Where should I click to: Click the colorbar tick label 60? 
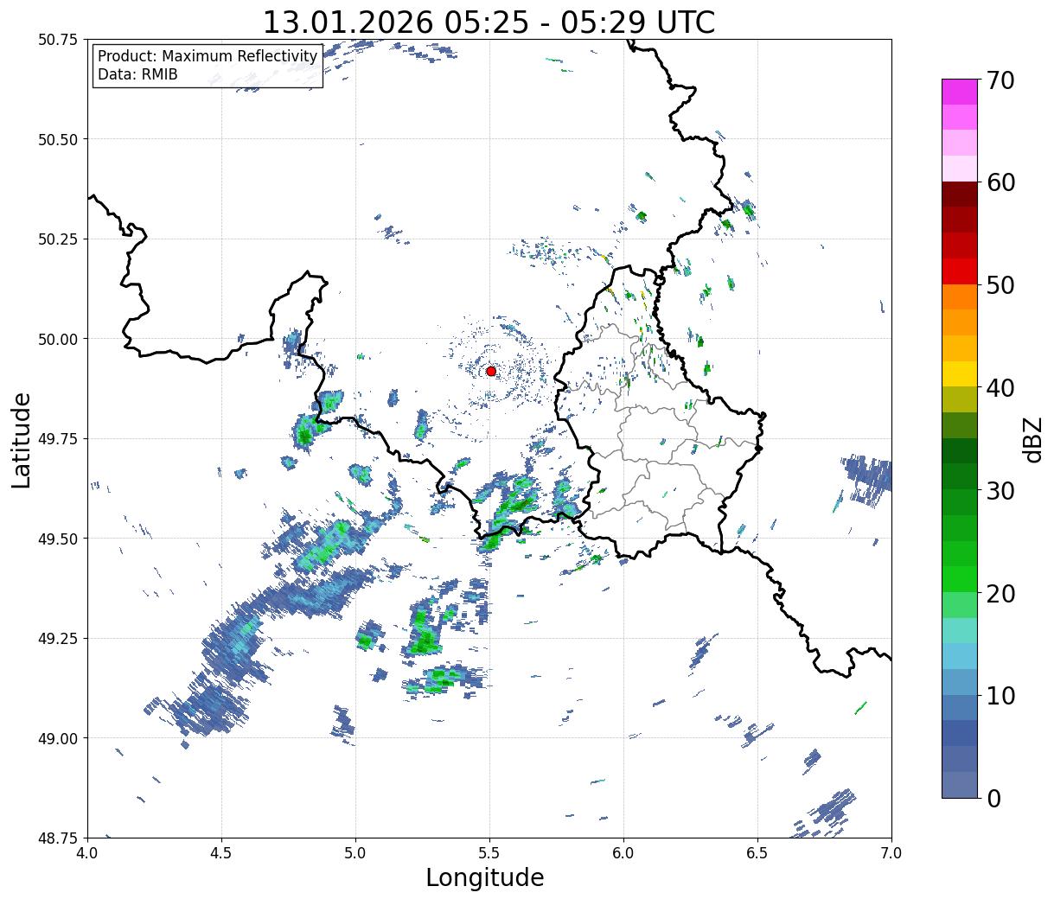[x=1000, y=182]
